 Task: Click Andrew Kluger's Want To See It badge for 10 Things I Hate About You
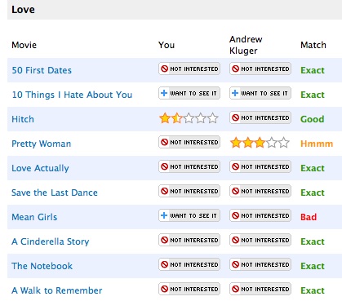[260, 93]
